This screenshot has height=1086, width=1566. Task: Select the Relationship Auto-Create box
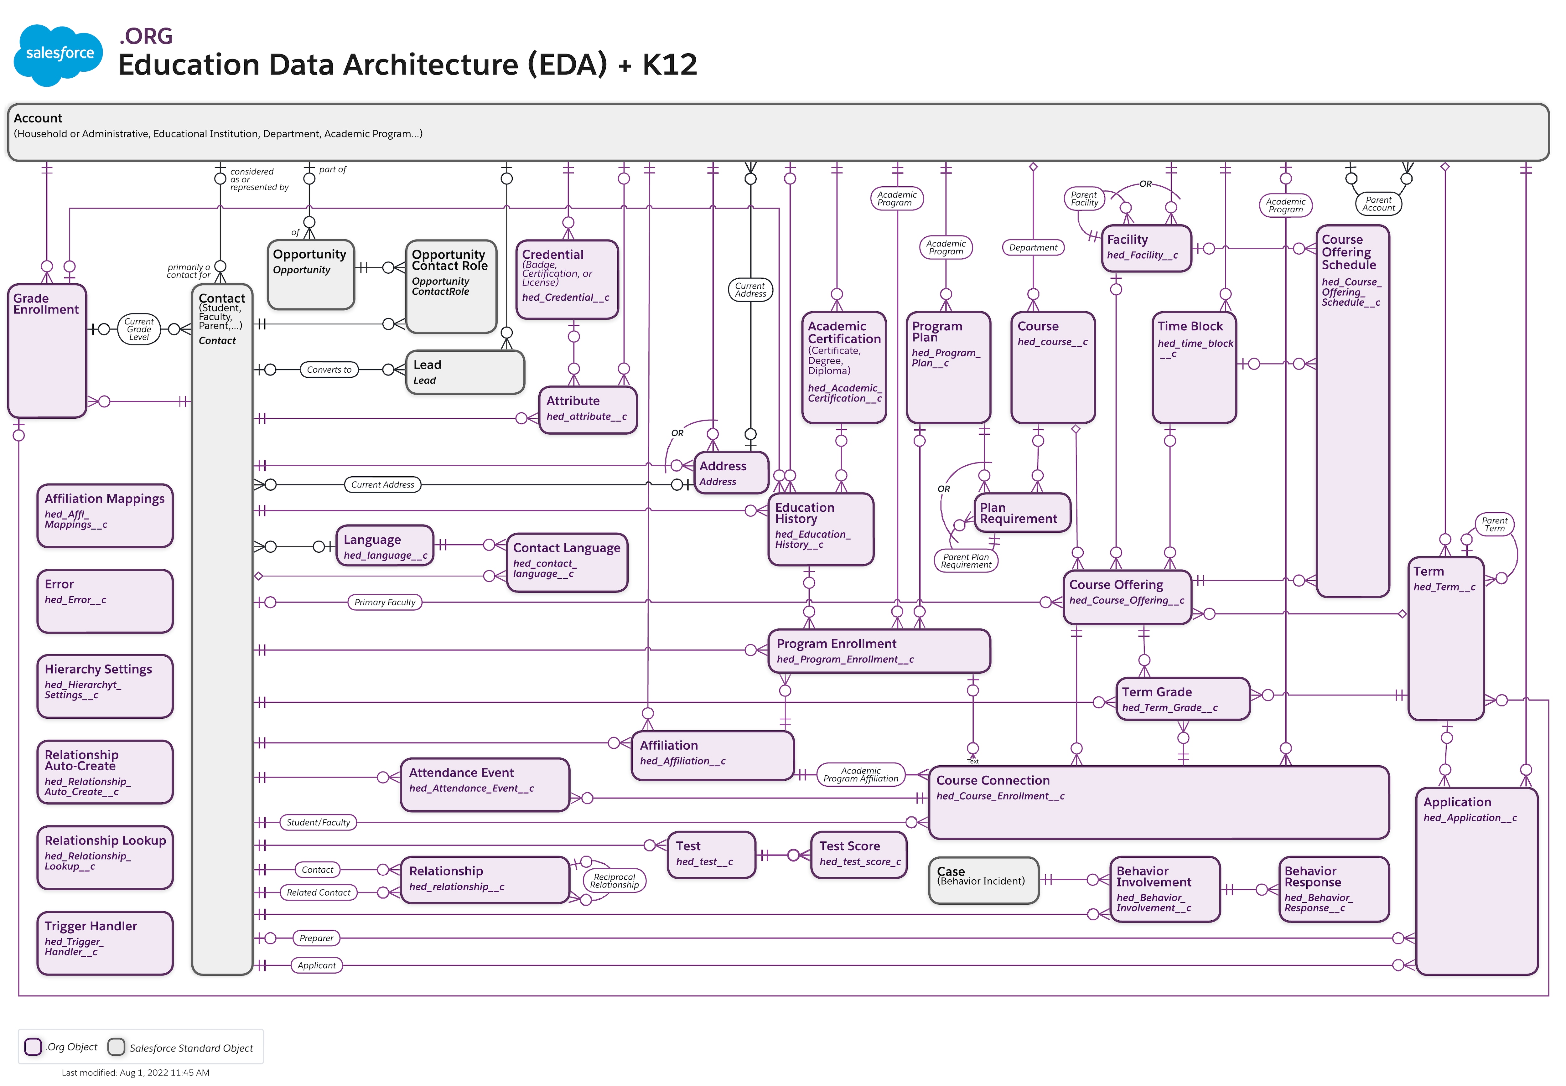coord(105,772)
